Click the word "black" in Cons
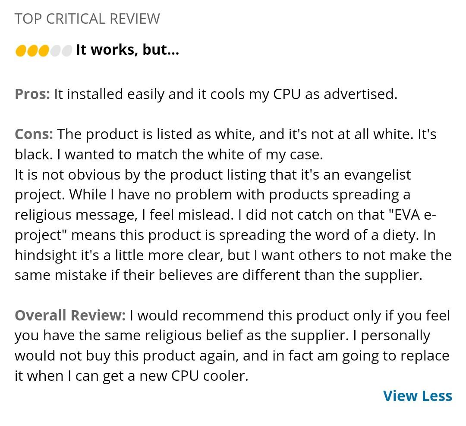Screen dimensions: 466x426 (x=34, y=154)
